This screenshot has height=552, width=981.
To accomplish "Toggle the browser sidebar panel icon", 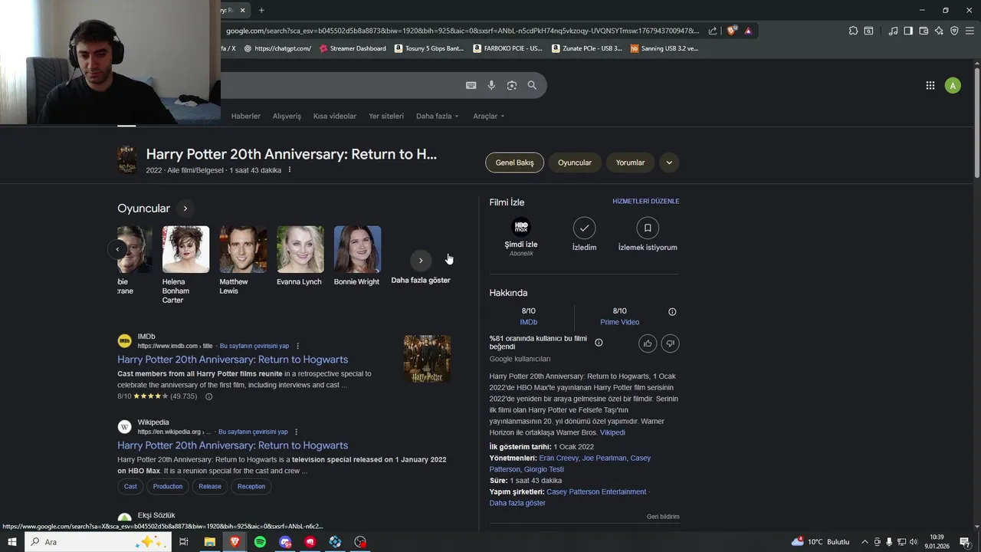I will pos(908,31).
